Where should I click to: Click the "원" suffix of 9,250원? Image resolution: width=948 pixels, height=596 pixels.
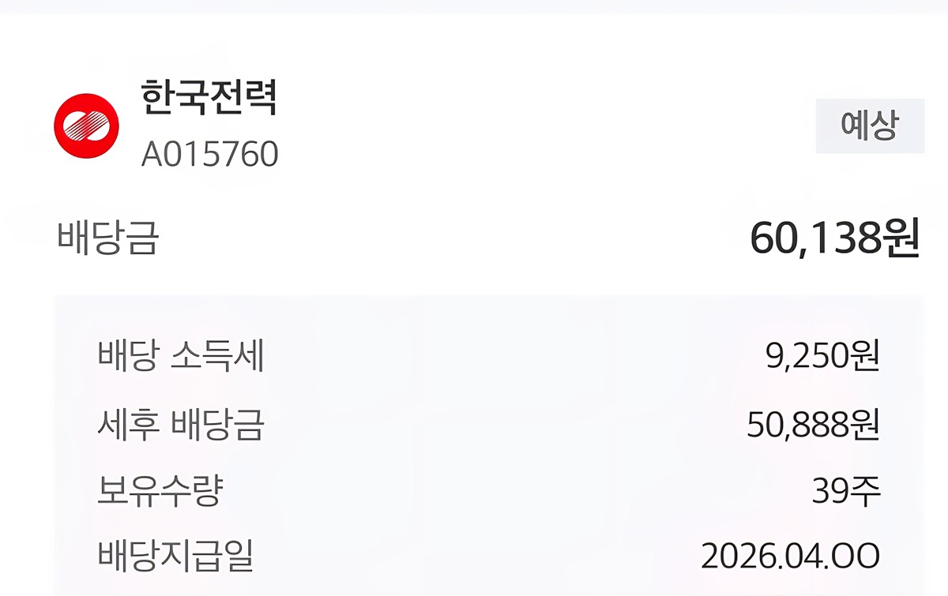coord(867,357)
